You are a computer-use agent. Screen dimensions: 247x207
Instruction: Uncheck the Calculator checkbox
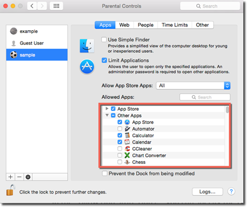coord(120,135)
